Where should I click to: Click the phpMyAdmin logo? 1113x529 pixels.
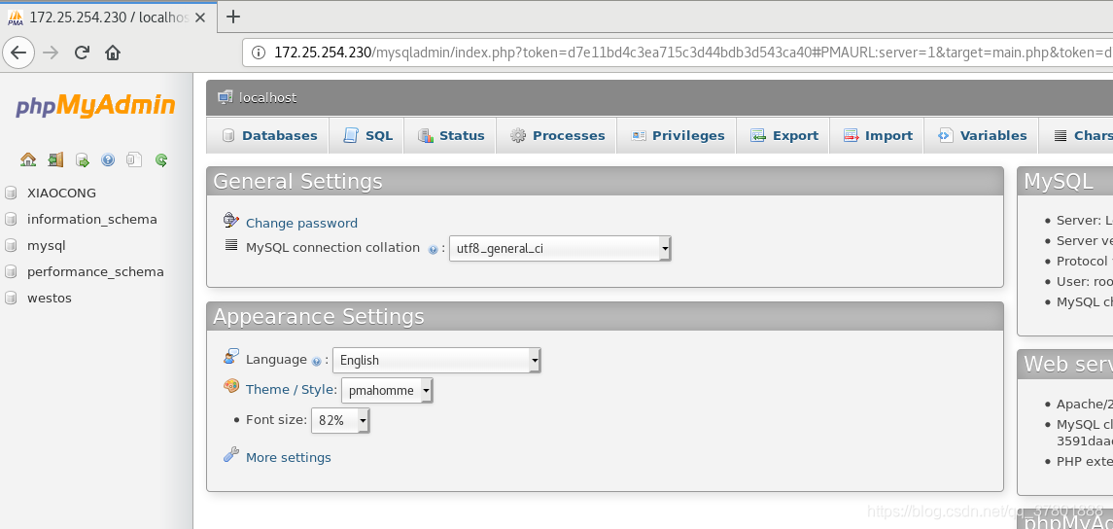pos(95,105)
